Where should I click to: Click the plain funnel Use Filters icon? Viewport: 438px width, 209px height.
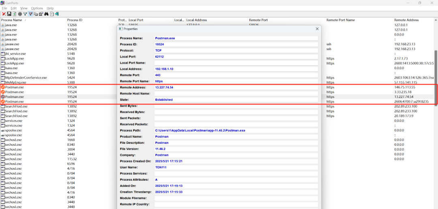click(x=25, y=14)
